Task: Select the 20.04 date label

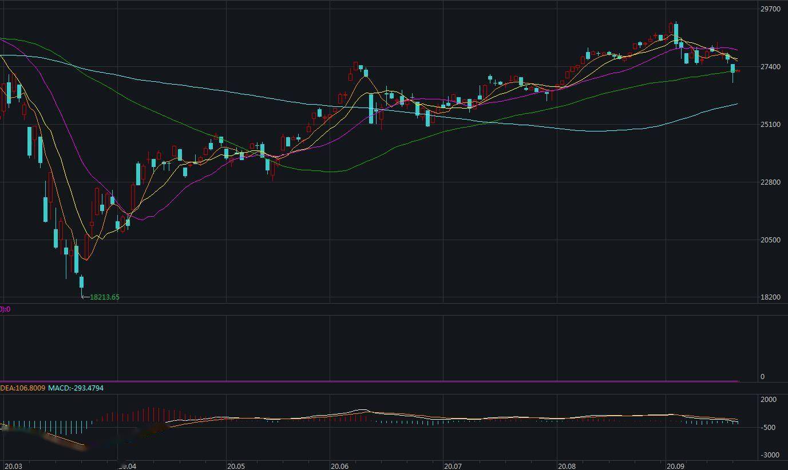Action: click(128, 466)
